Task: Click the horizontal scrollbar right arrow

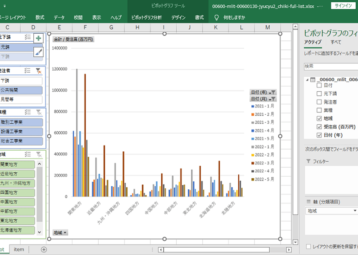Action: coord(289,250)
